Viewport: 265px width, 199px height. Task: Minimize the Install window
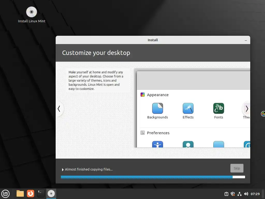(x=246, y=40)
